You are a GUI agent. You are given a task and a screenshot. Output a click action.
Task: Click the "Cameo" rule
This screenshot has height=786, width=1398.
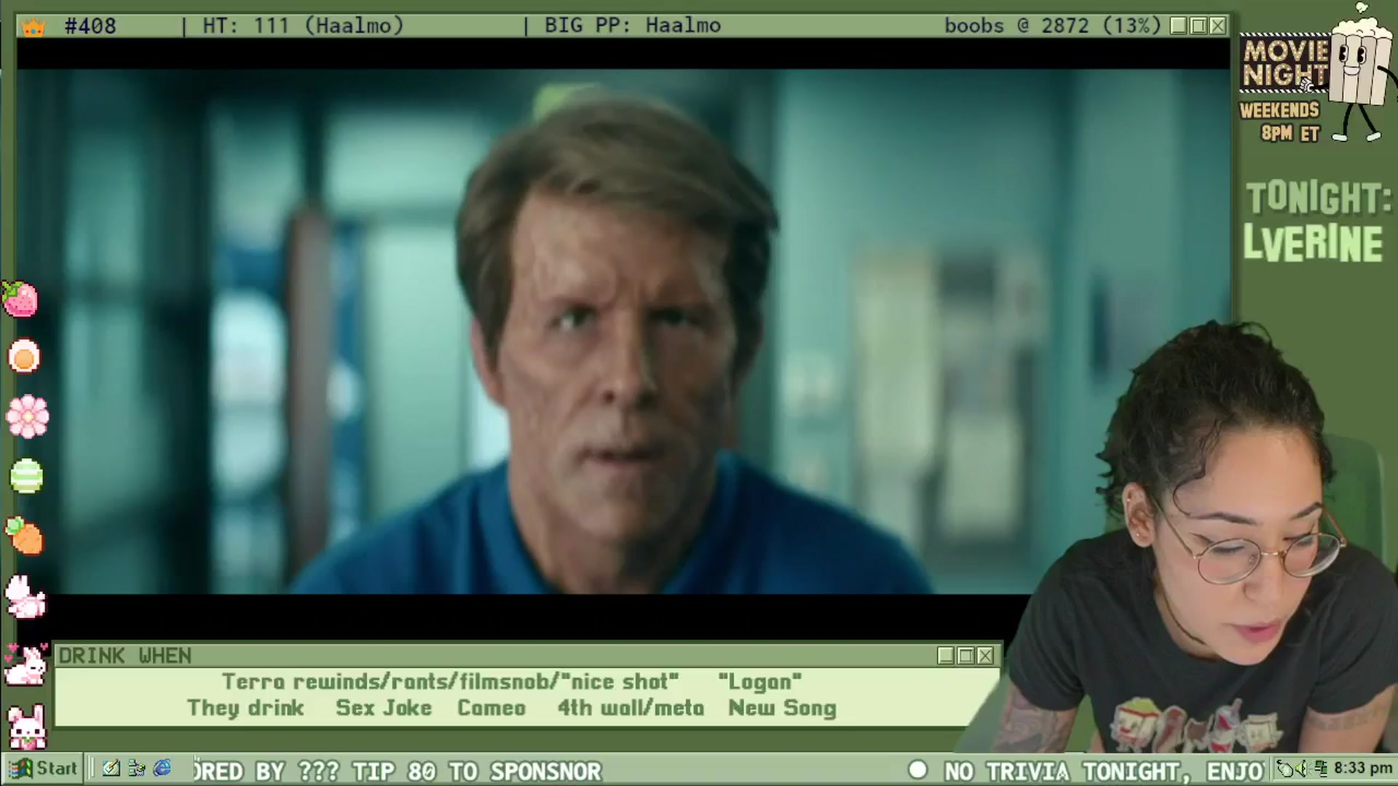pyautogui.click(x=491, y=708)
